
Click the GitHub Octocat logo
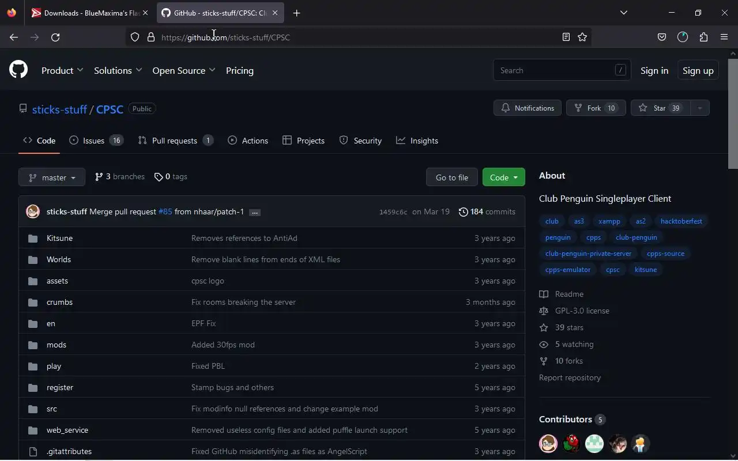click(x=18, y=70)
